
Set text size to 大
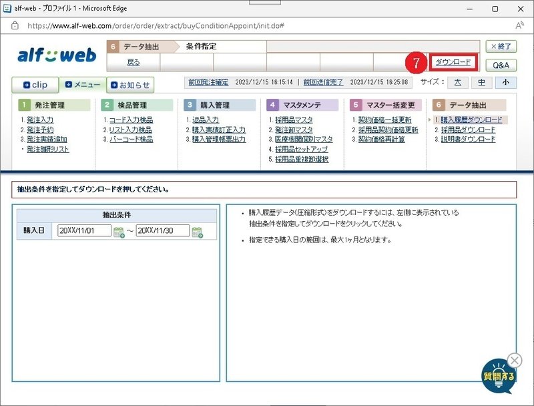(460, 83)
